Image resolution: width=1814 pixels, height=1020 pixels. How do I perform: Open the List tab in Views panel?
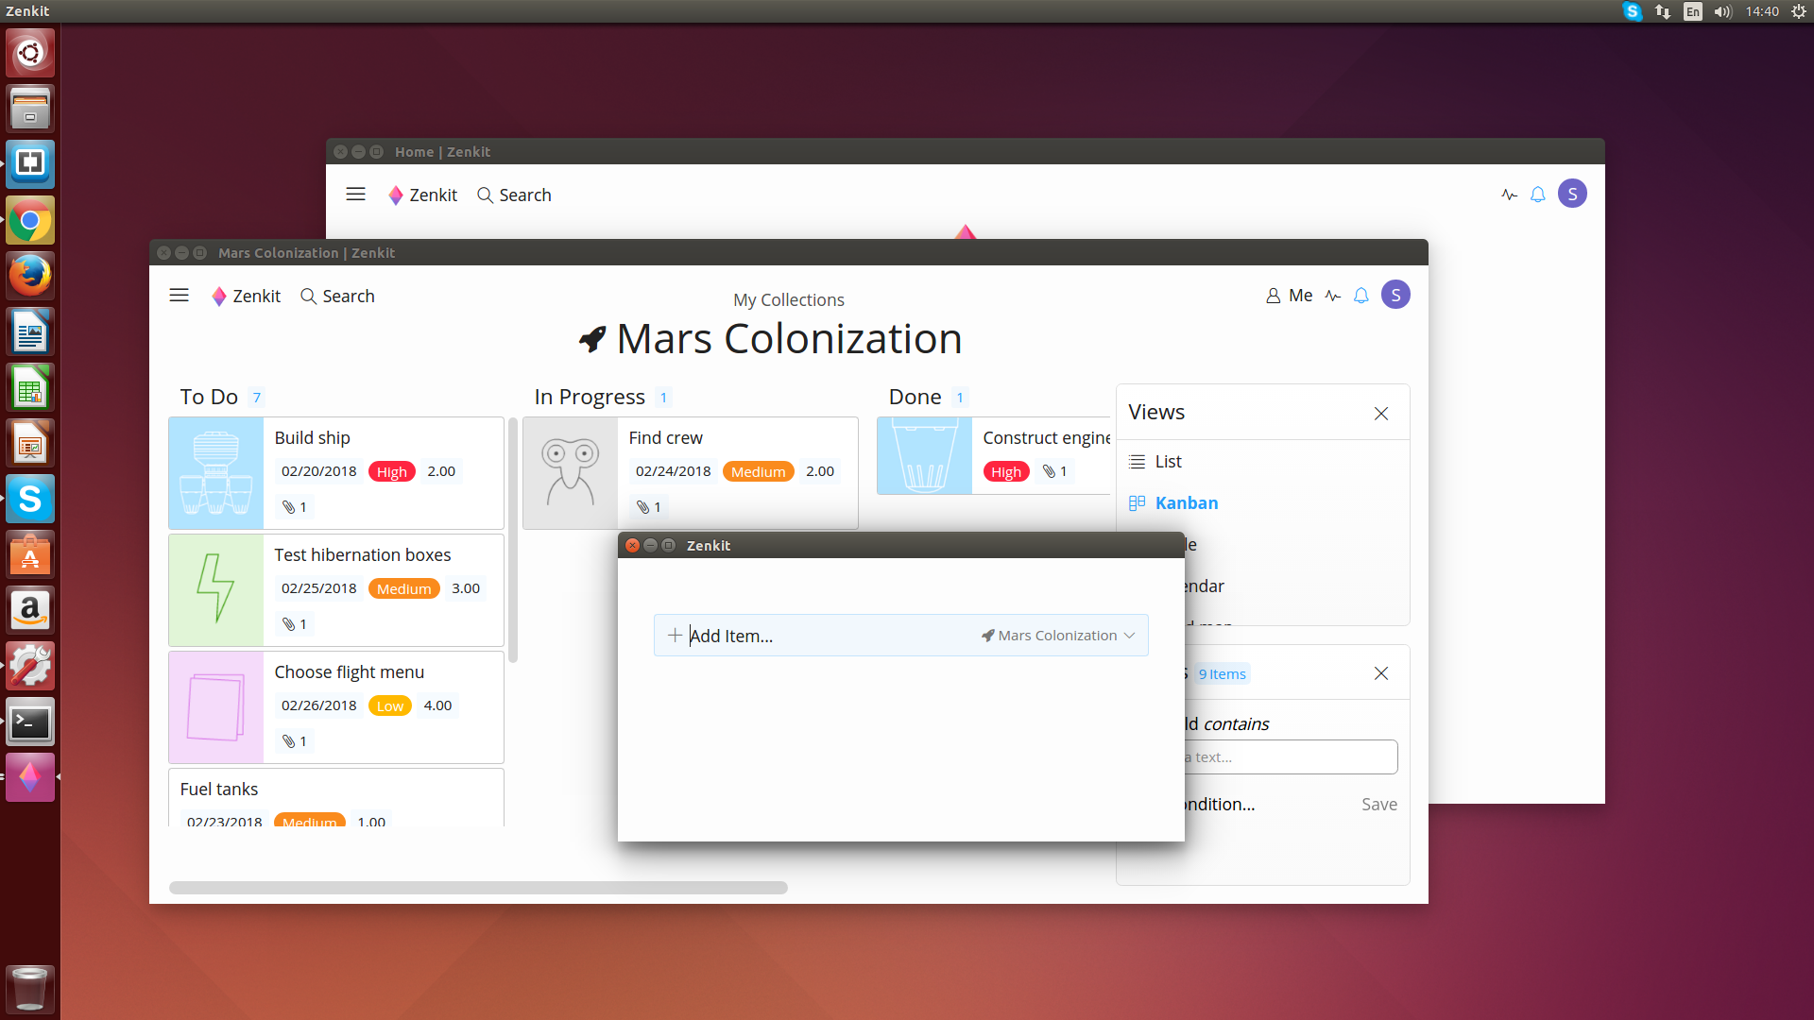(x=1168, y=461)
